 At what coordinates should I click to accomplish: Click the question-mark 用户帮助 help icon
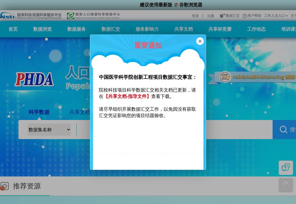click(x=245, y=16)
